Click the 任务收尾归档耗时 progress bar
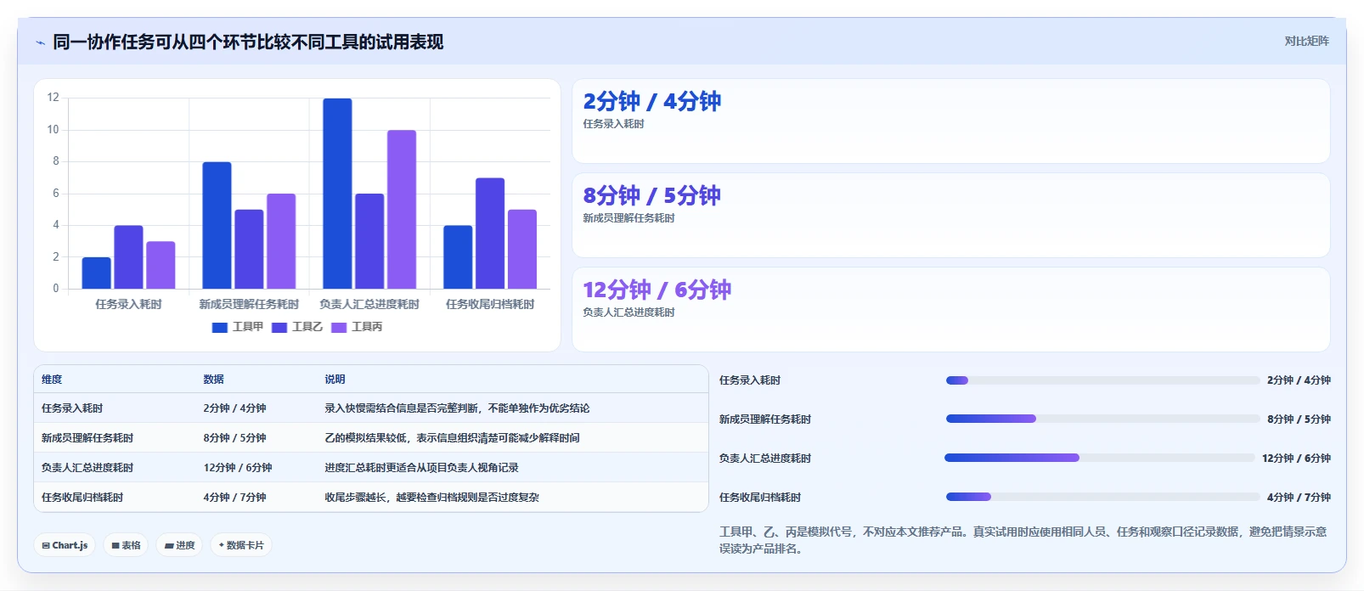The image size is (1364, 591). tap(1102, 497)
